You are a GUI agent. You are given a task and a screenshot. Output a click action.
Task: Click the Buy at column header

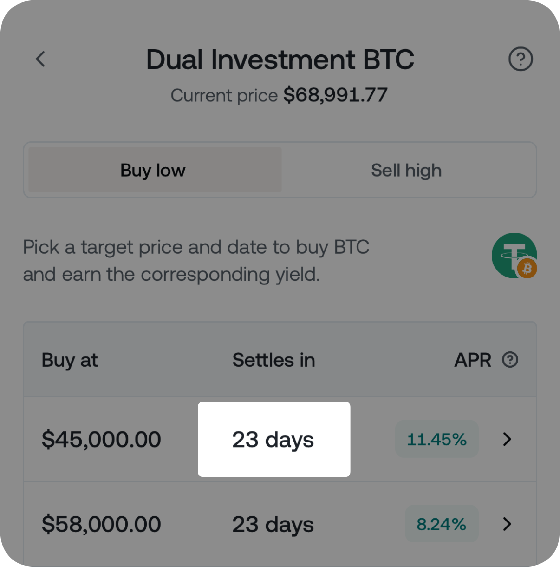(x=70, y=360)
